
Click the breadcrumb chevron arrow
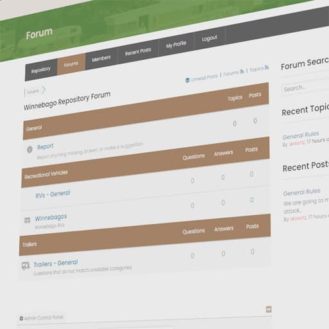[x=44, y=90]
